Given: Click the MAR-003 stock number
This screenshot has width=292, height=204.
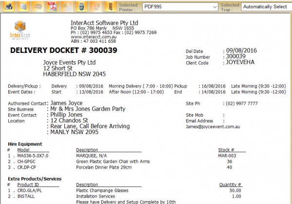Looking at the screenshot, I should (227, 156).
